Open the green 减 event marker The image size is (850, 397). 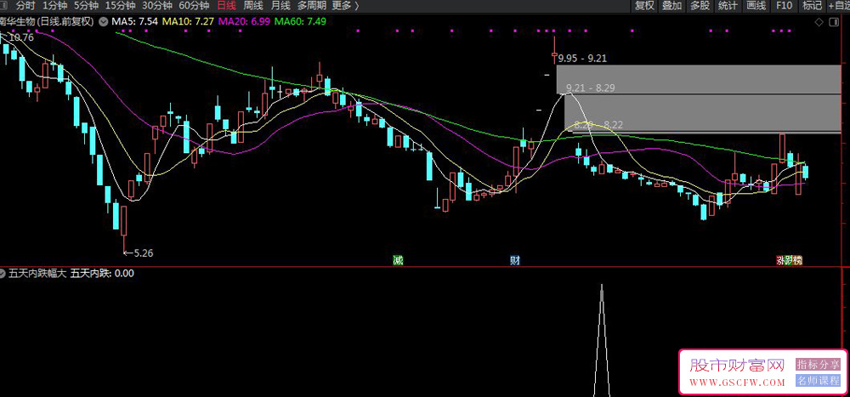399,261
